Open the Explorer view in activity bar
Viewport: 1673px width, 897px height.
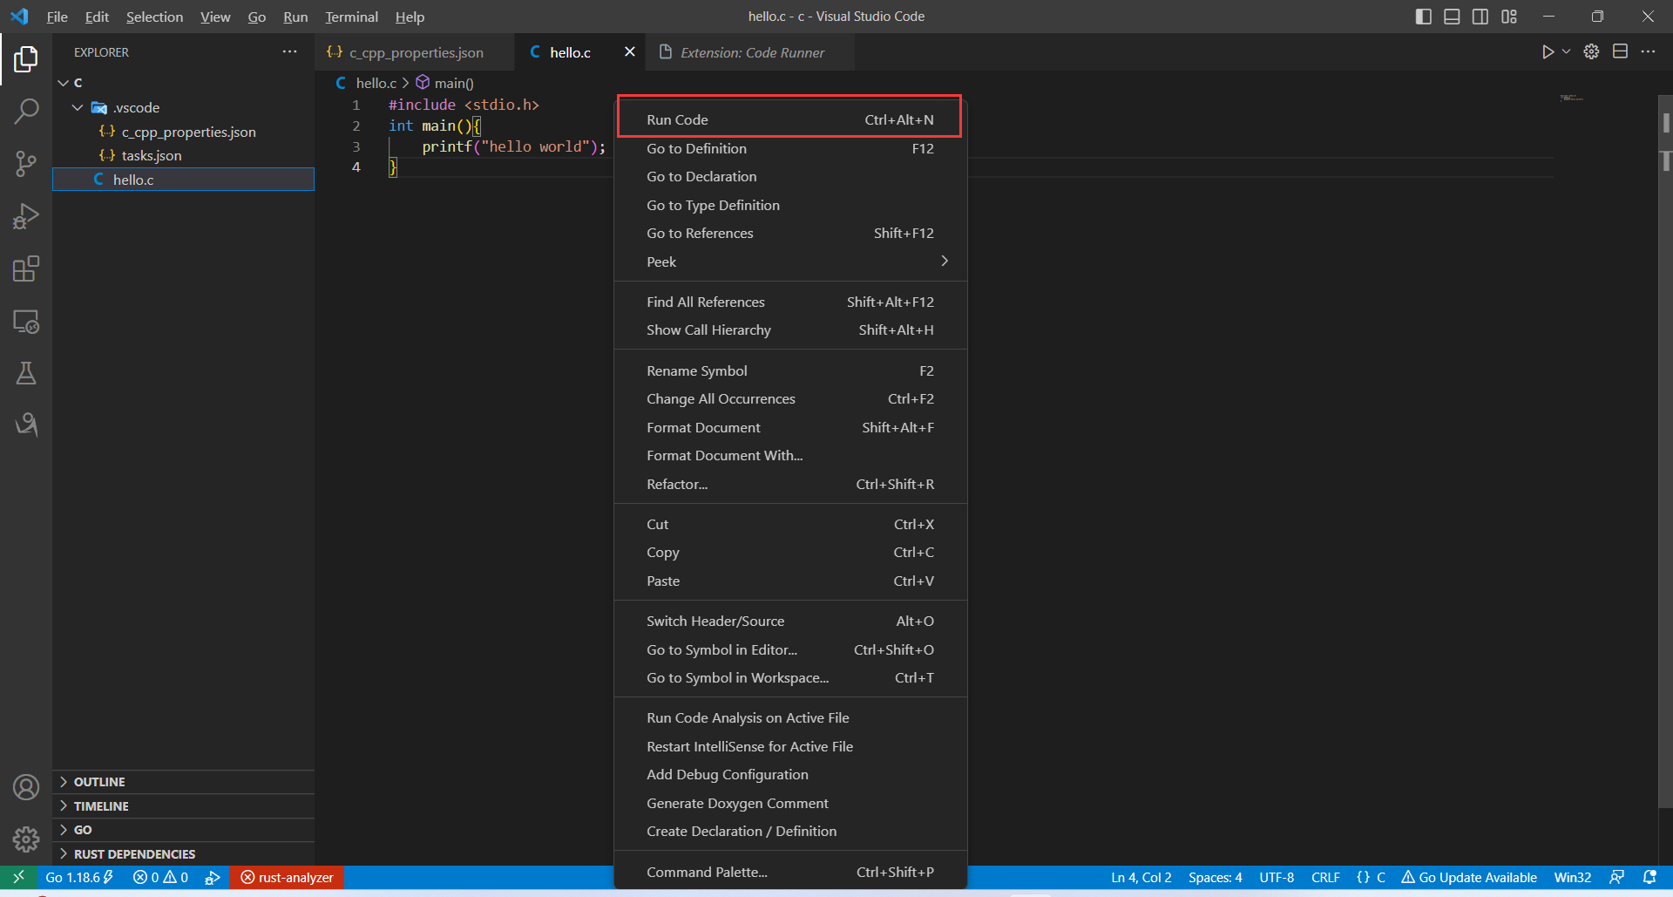[x=26, y=59]
